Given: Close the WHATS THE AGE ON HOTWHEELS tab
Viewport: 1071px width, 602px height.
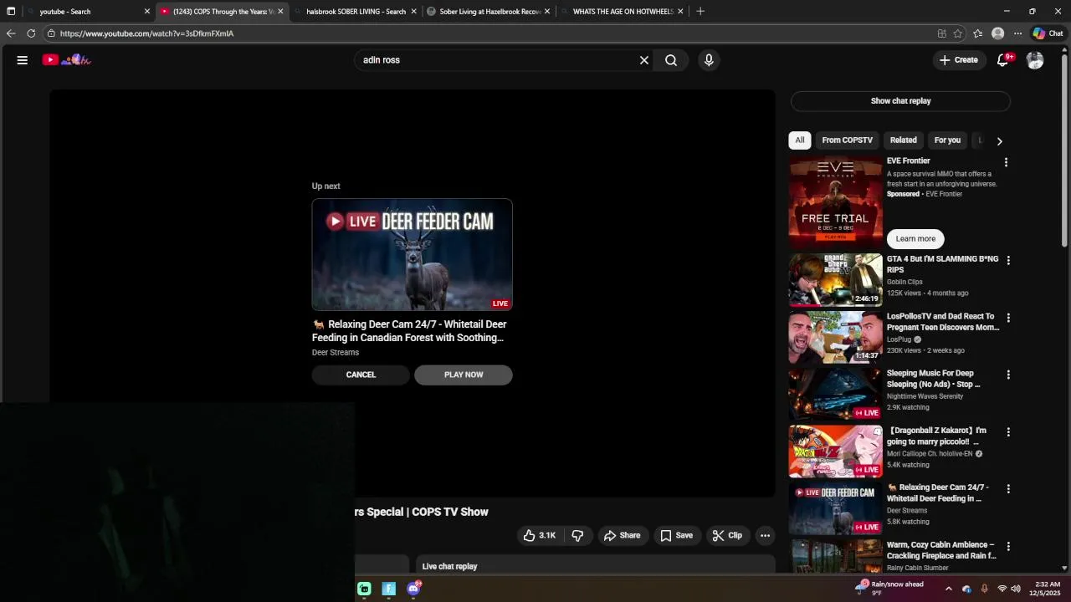Looking at the screenshot, I should coord(680,12).
